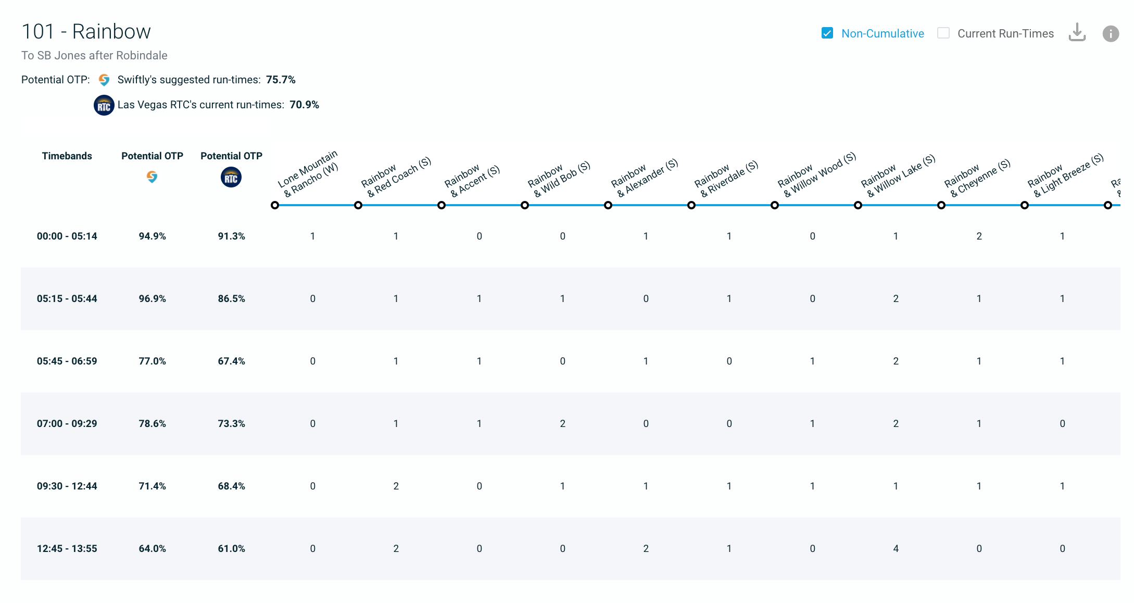Click RTC icon under Potential OTP column

pos(231,178)
